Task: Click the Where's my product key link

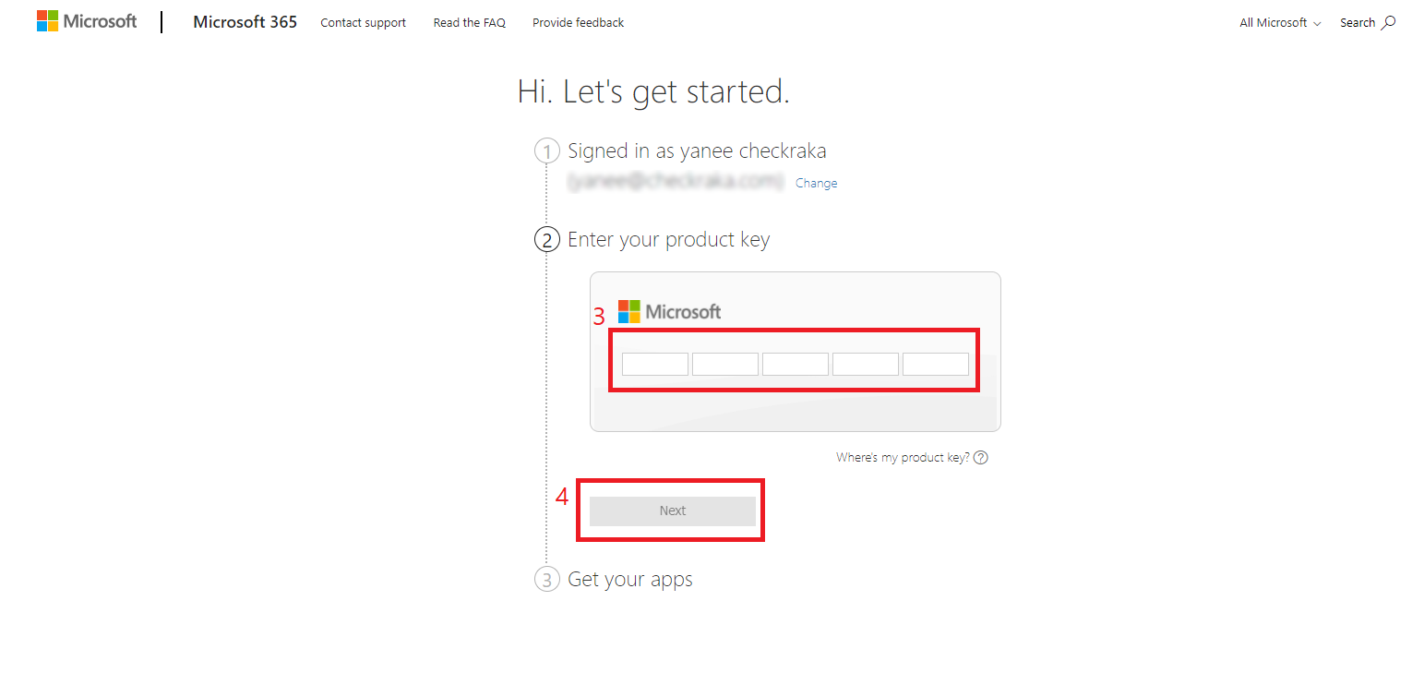Action: coord(903,458)
